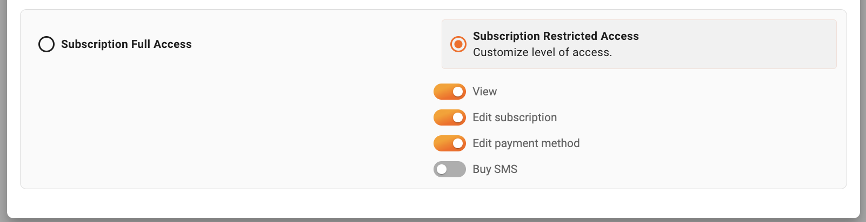Select the Subscription Restricted Access radio button
The width and height of the screenshot is (866, 222).
pos(458,44)
